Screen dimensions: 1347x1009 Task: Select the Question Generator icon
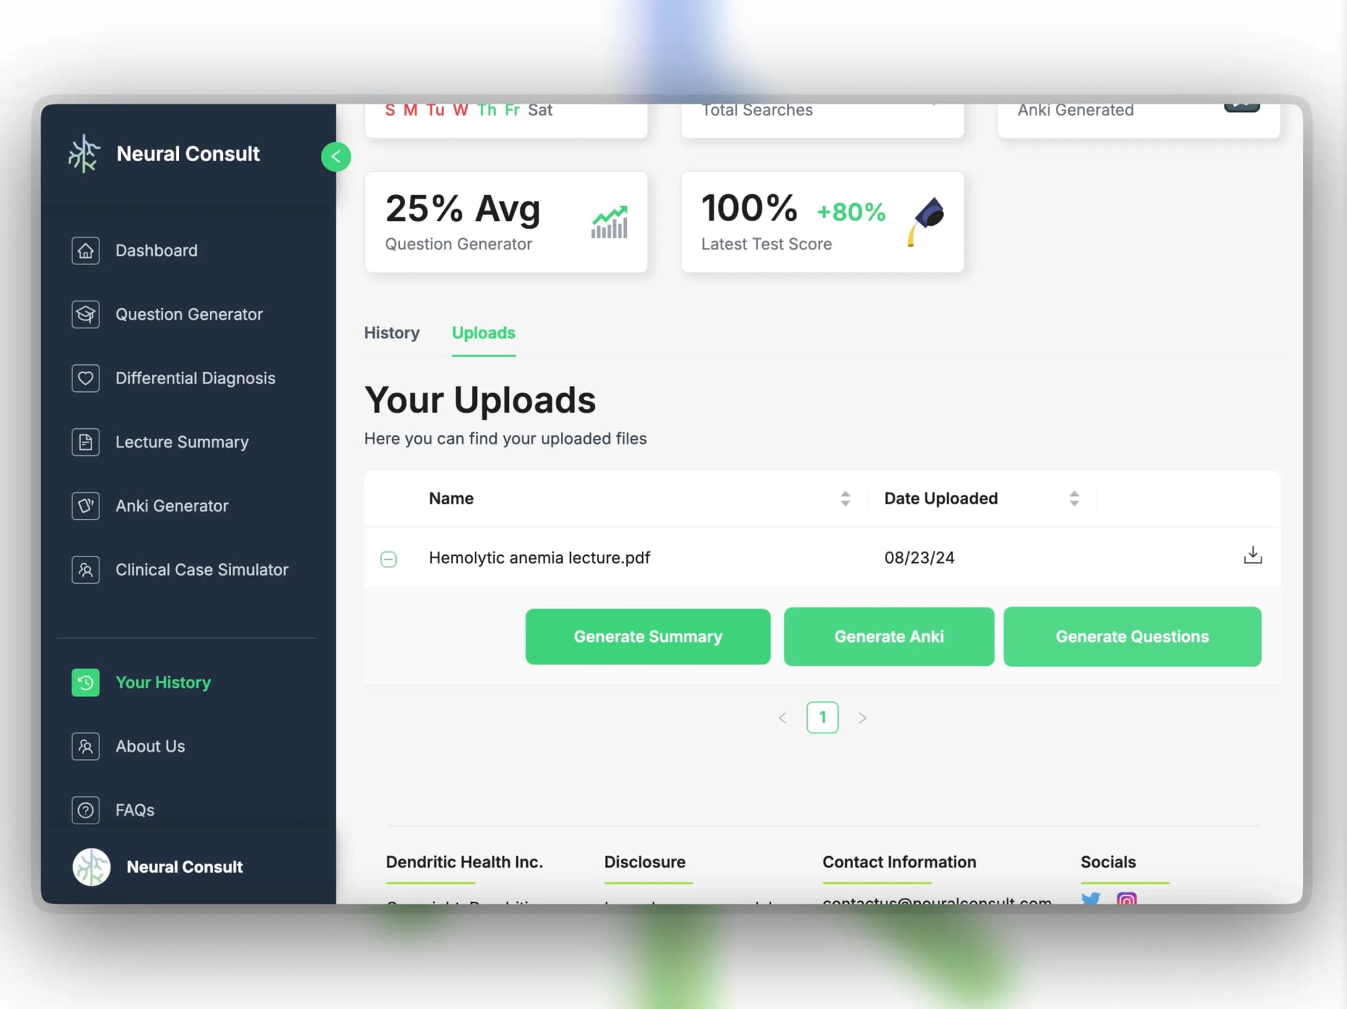click(84, 314)
